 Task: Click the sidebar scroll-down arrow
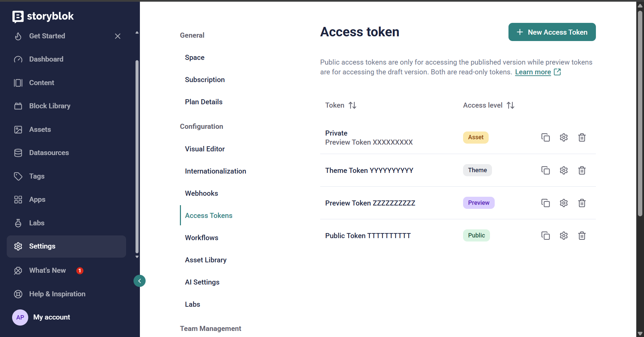point(137,257)
